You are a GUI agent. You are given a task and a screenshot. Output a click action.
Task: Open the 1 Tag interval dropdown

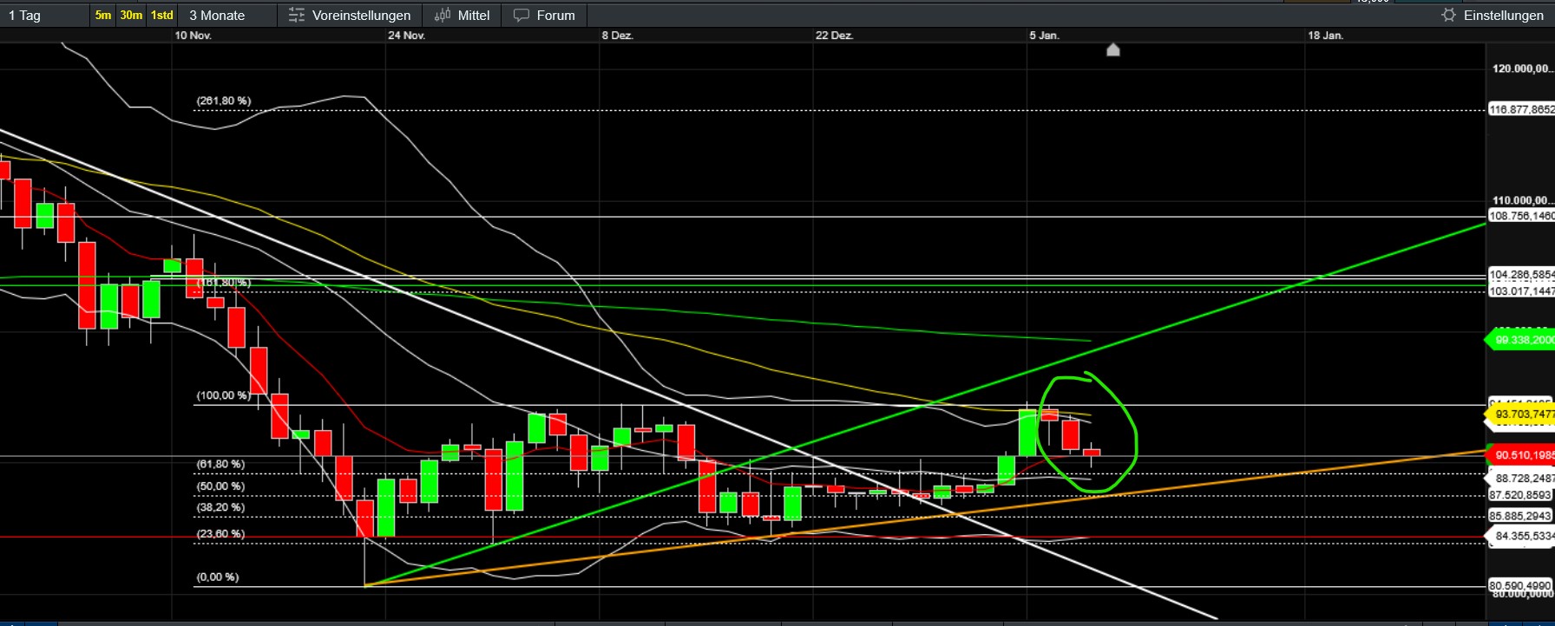pyautogui.click(x=25, y=16)
